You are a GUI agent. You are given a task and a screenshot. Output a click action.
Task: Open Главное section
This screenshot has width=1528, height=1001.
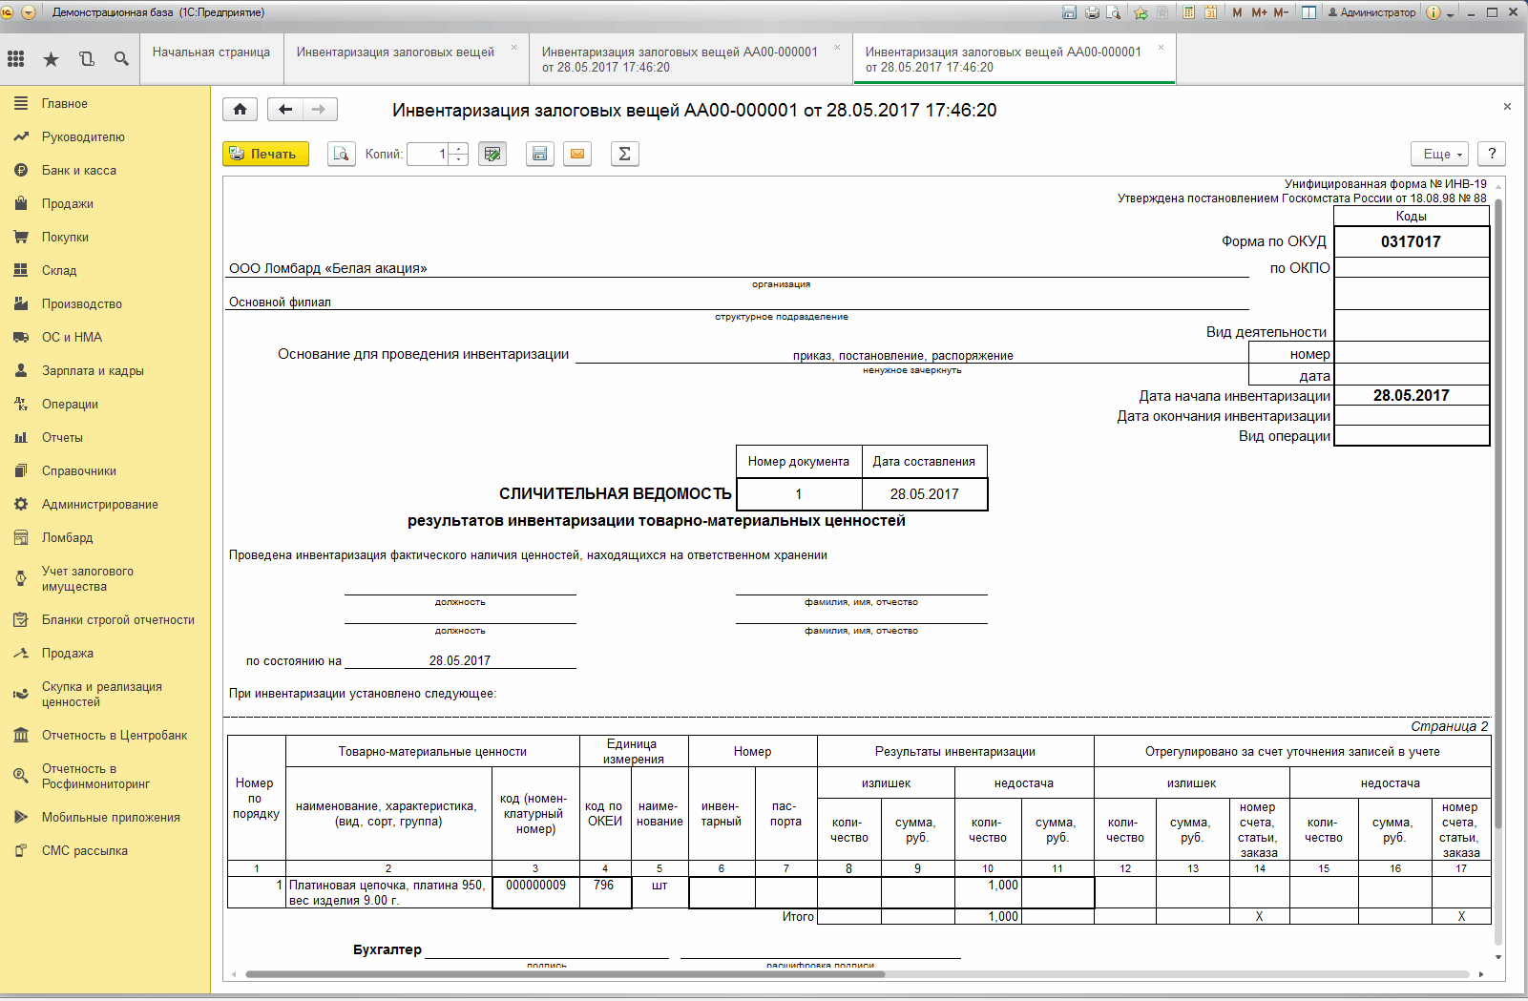coord(105,103)
